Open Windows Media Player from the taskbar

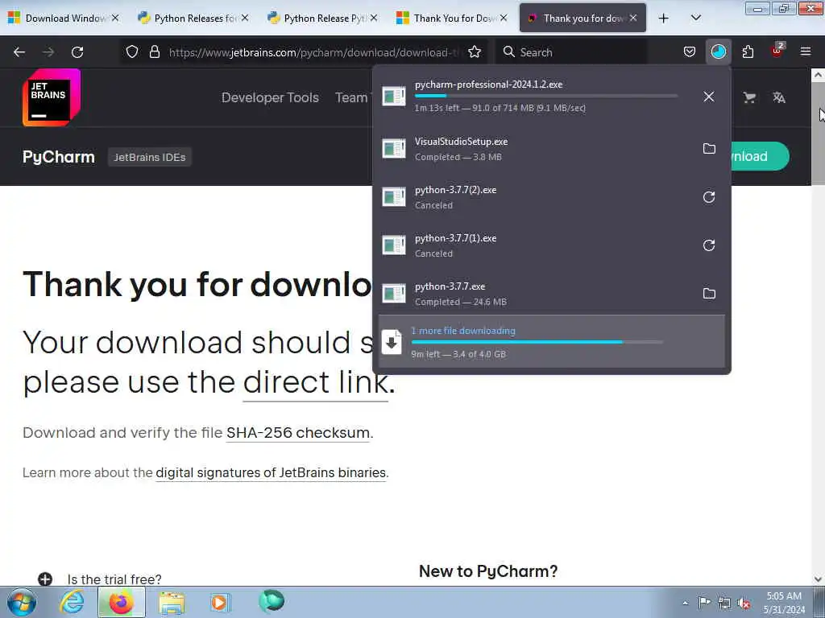pos(221,602)
